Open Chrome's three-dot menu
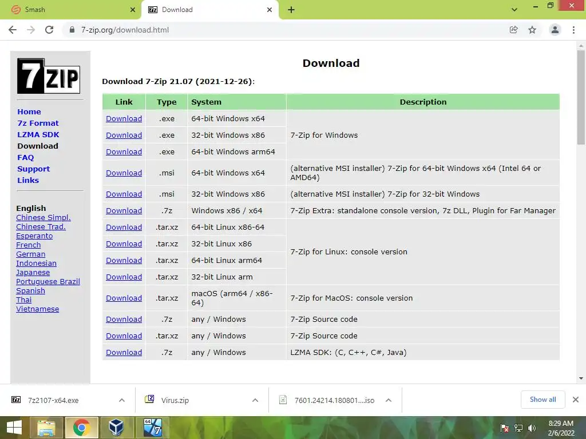 tap(573, 30)
